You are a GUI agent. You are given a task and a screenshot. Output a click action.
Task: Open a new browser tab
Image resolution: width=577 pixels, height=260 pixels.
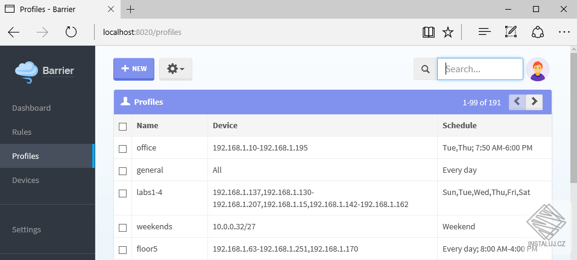click(131, 9)
